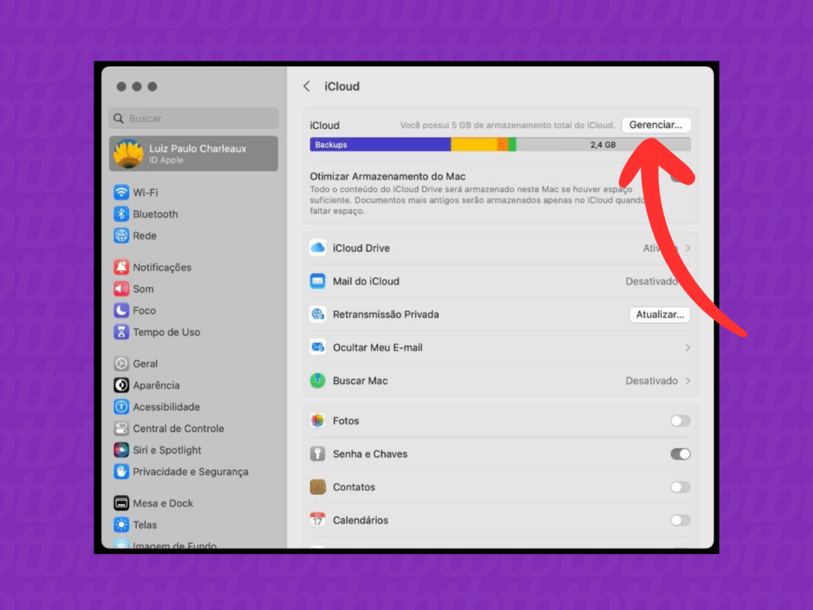Enable the Fotos sync toggle

click(680, 420)
